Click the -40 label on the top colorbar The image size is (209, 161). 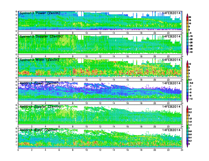[x=191, y=52]
